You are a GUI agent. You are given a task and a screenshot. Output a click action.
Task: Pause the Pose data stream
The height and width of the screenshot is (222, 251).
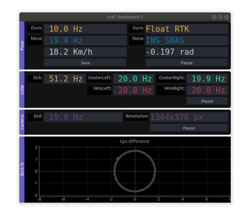pos(186,63)
